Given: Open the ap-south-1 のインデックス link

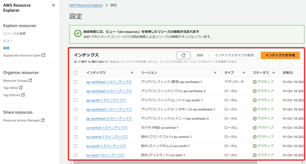Looking at the screenshot, I should tap(106, 100).
